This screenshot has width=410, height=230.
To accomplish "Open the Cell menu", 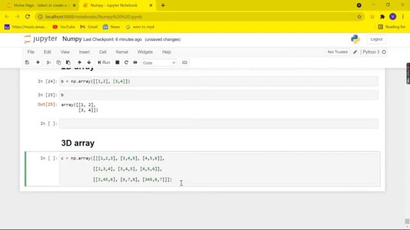I will pyautogui.click(x=102, y=52).
